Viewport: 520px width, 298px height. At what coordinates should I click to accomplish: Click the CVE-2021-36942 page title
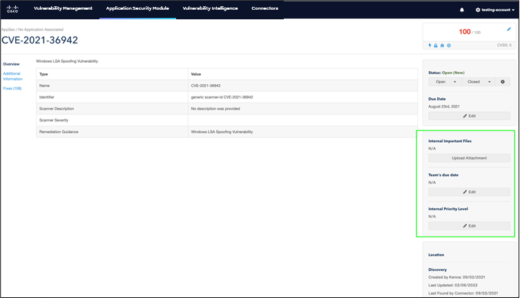[x=40, y=40]
